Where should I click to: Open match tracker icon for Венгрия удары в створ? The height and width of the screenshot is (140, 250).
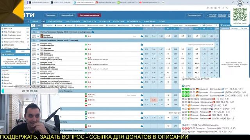[86, 59]
